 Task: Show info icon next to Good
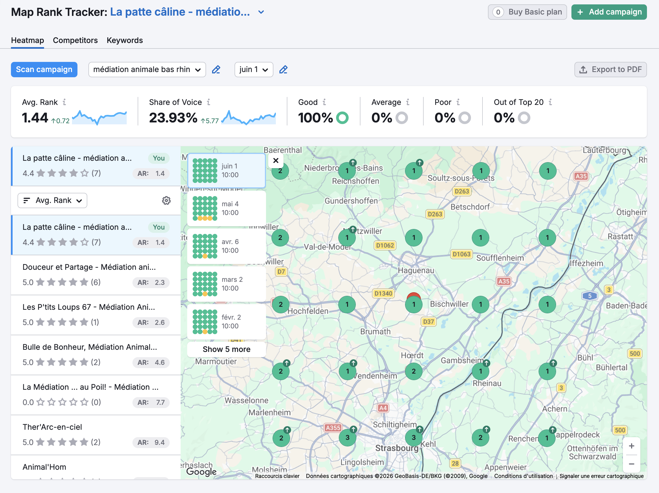324,102
